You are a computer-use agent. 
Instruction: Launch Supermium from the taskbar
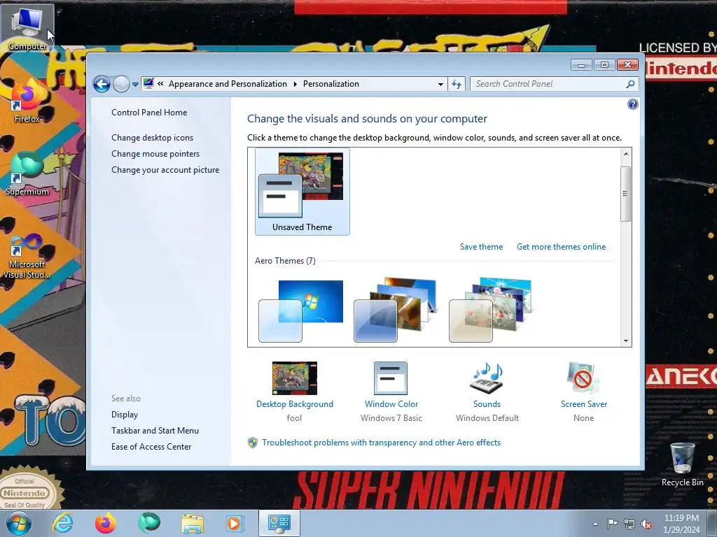point(149,523)
